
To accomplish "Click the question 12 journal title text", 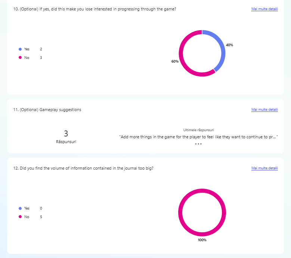I will point(83,168).
